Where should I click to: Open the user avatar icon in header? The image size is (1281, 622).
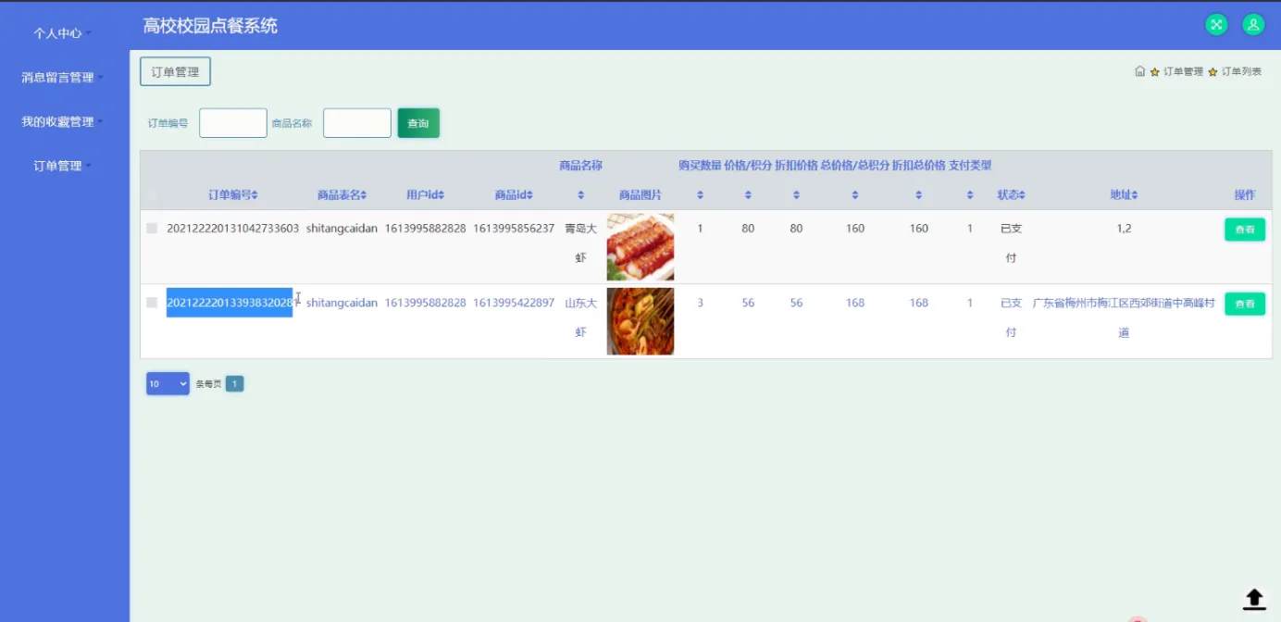pos(1253,25)
